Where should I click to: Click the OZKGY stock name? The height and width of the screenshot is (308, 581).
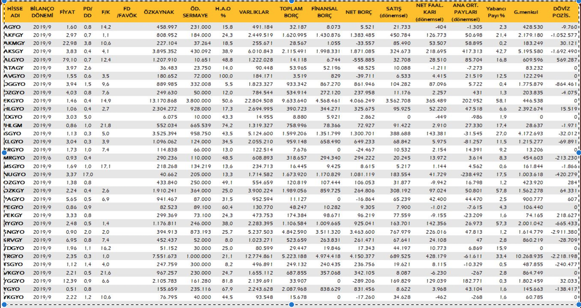[14, 191]
